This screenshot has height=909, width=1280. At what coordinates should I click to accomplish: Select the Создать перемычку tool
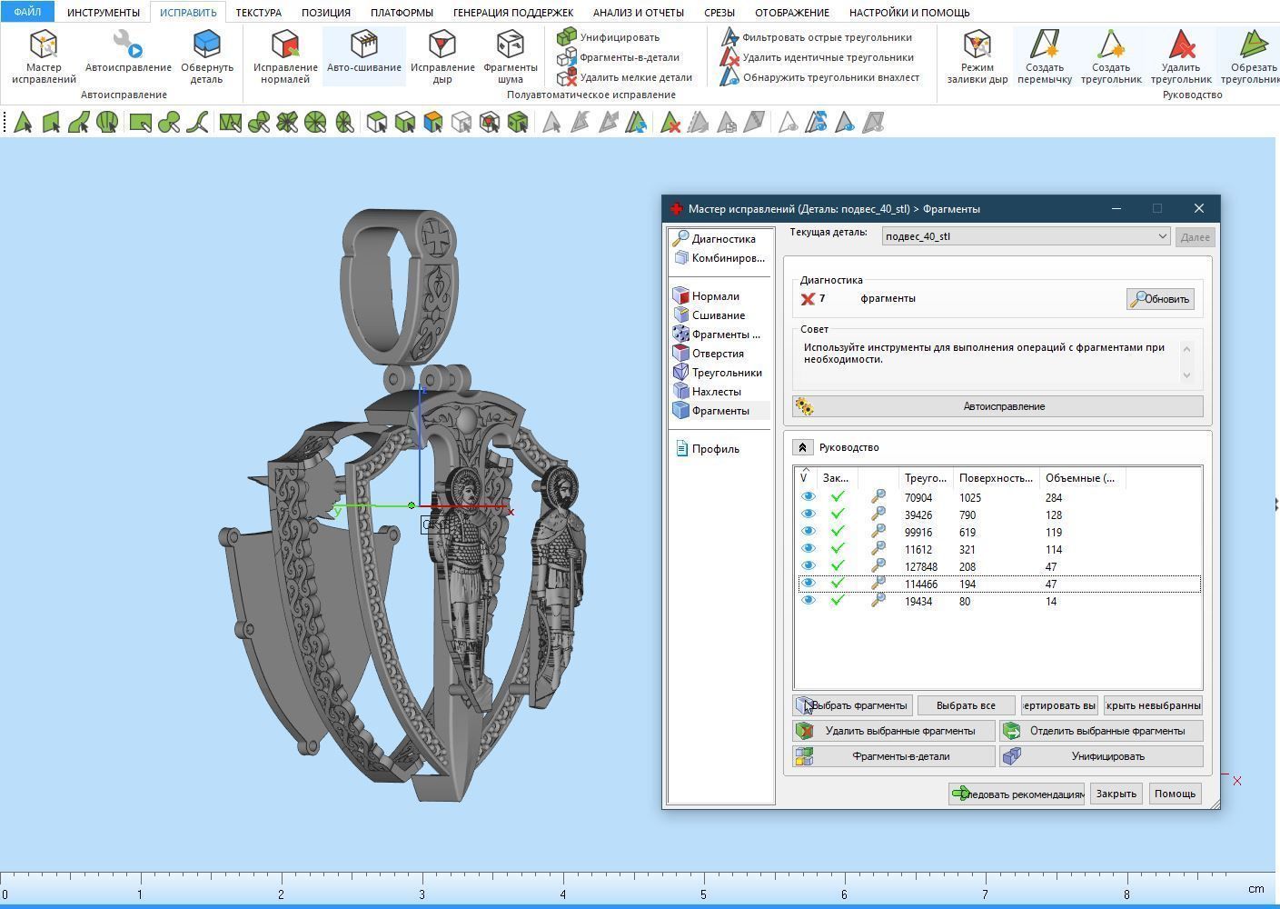pos(1045,56)
